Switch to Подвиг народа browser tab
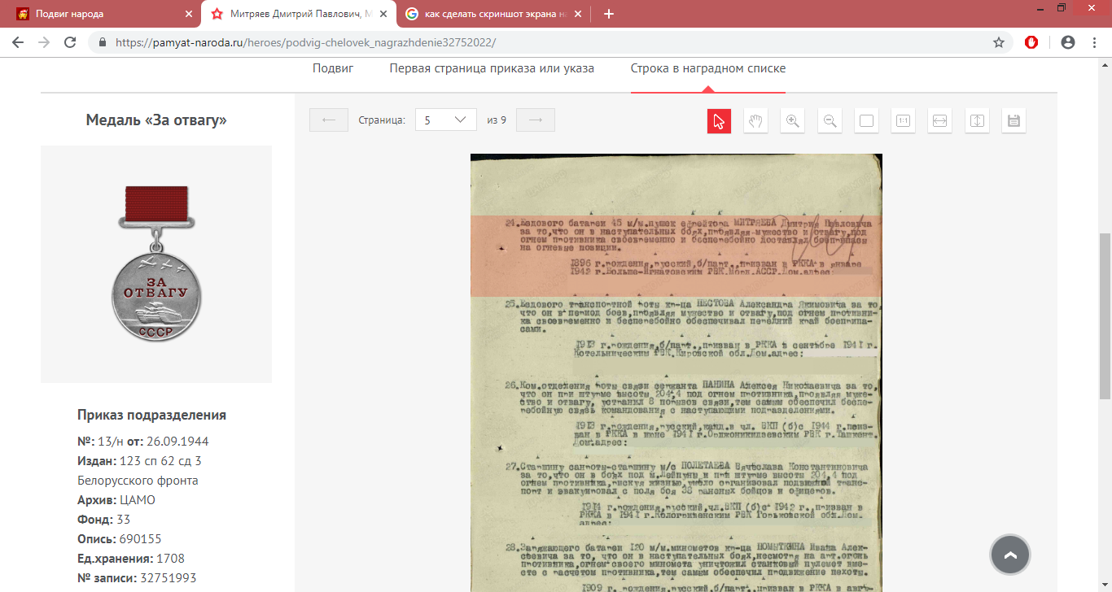Image resolution: width=1112 pixels, height=592 pixels. tap(98, 14)
